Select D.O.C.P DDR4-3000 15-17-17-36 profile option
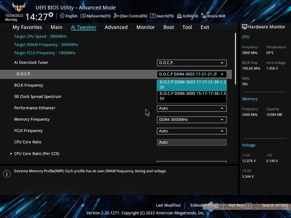Viewport: 291px width, 218px height. [192, 96]
